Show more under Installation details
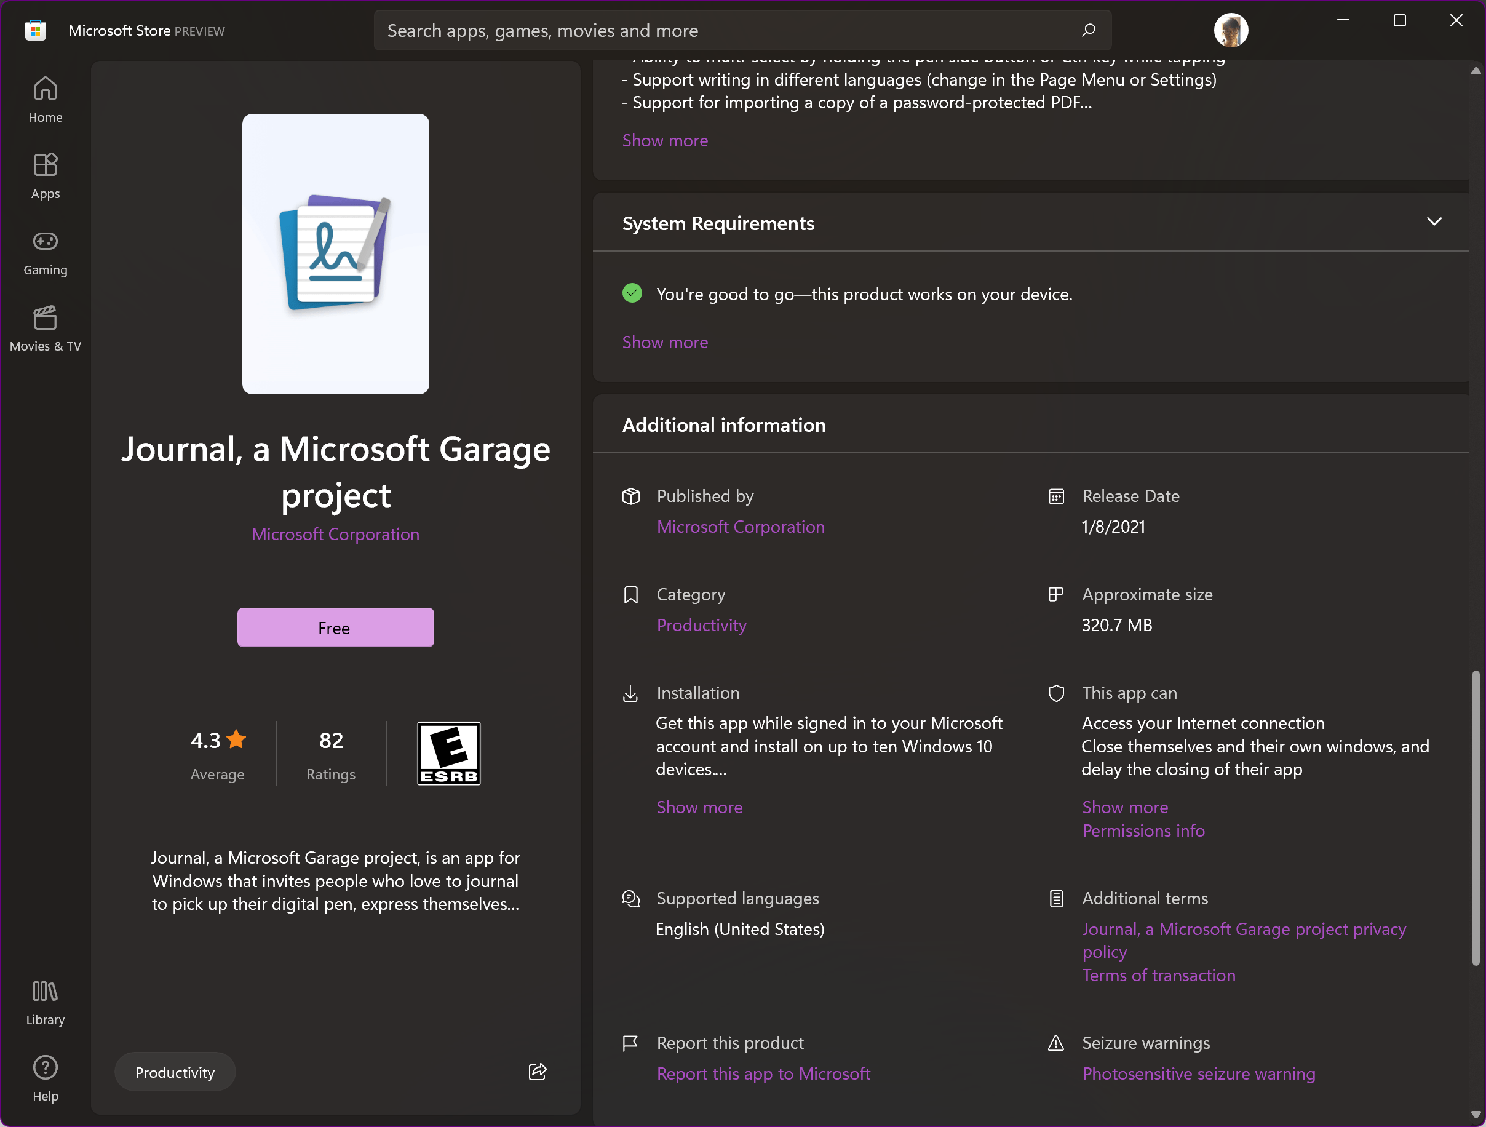This screenshot has height=1127, width=1486. (699, 807)
